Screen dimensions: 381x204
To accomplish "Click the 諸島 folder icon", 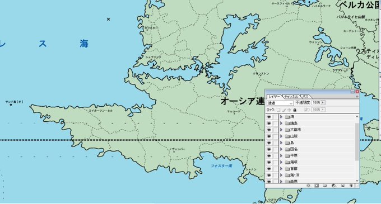I will (287, 124).
